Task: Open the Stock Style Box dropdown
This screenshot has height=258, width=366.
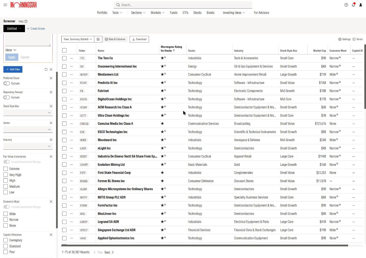Action: point(28,113)
